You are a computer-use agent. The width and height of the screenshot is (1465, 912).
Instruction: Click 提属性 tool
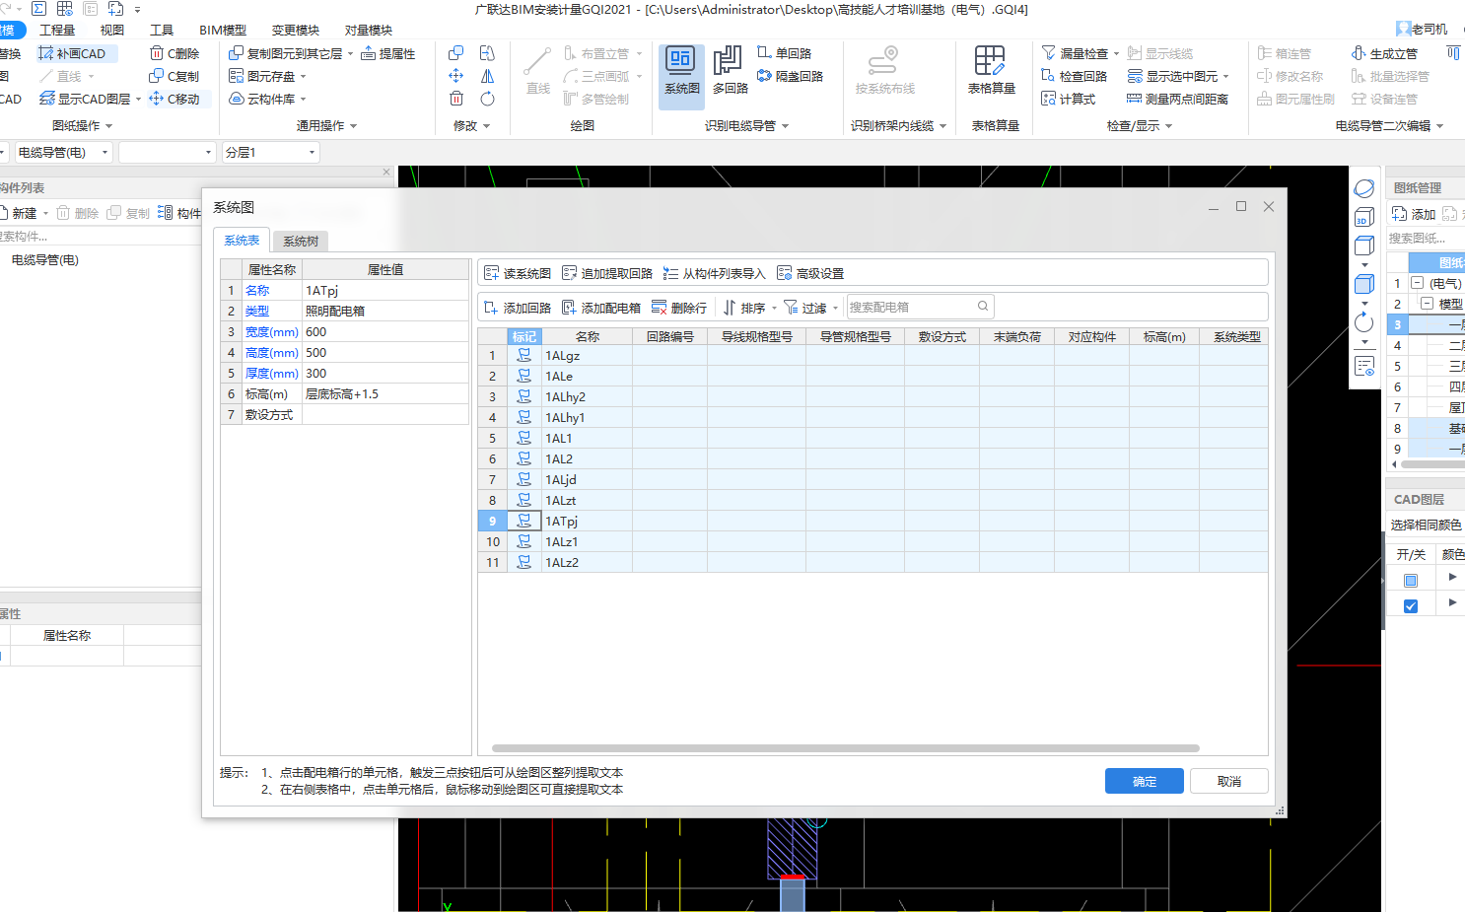tap(388, 53)
